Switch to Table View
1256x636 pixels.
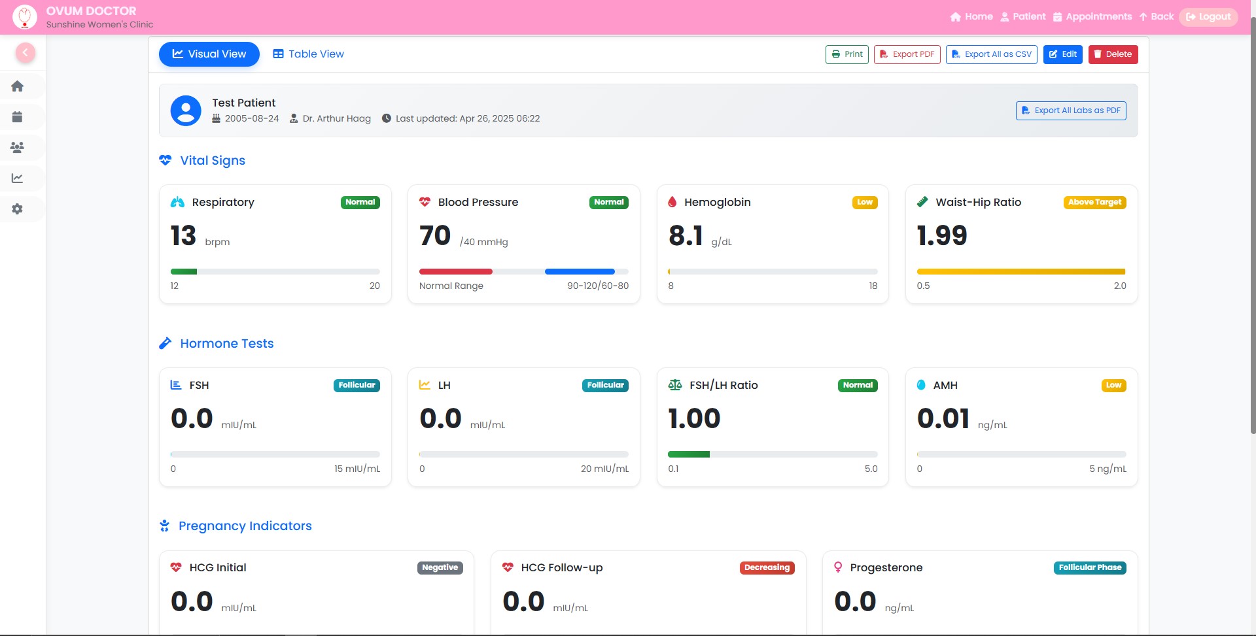point(307,54)
